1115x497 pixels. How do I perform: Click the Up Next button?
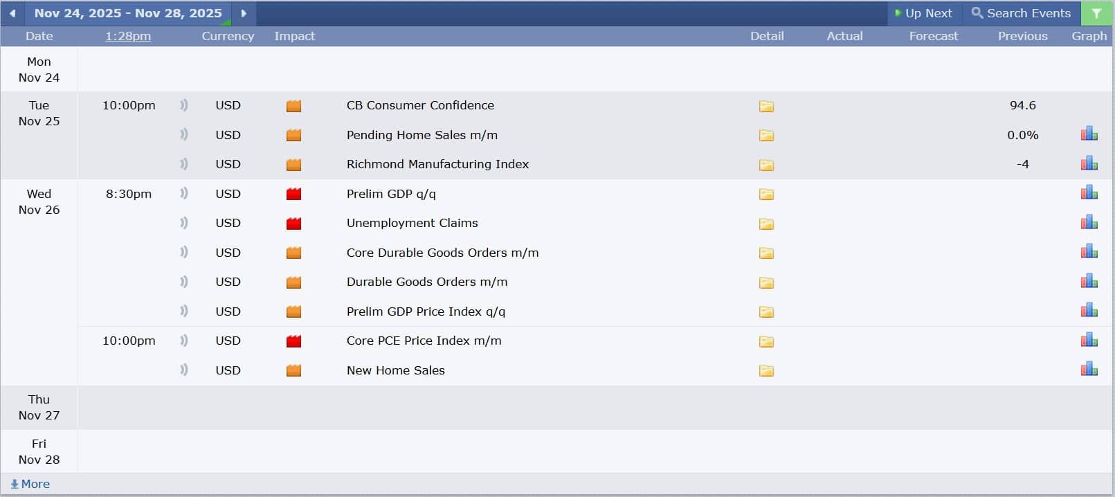coord(923,13)
